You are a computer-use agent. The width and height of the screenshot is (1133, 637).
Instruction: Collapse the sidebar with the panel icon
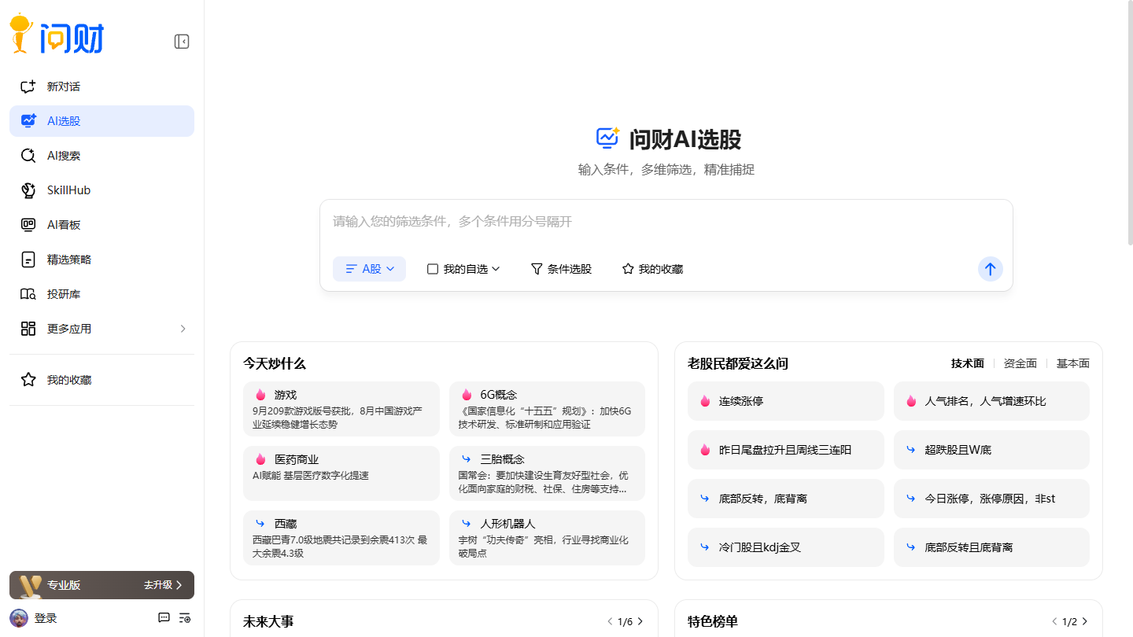click(182, 42)
